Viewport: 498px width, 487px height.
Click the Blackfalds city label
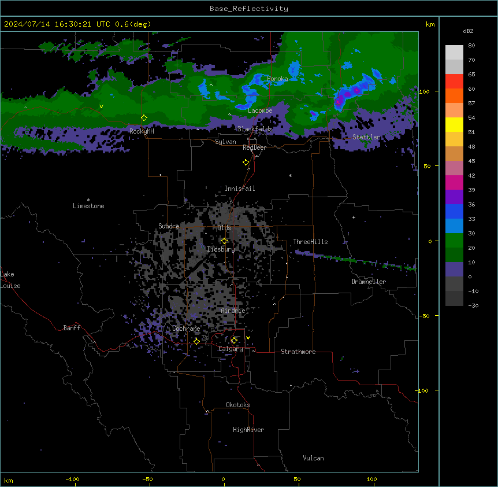[255, 129]
